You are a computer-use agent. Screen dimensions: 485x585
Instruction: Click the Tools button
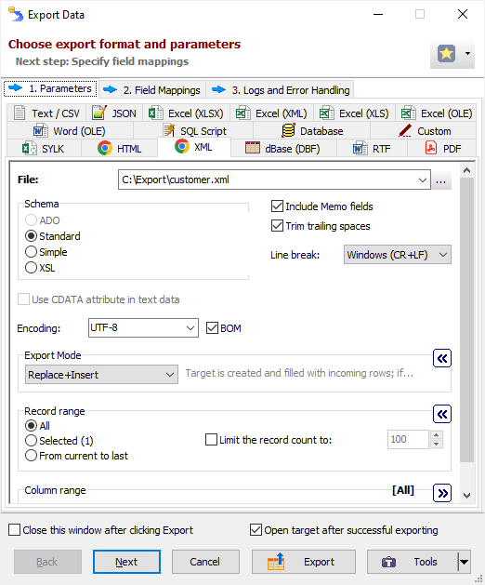(413, 562)
